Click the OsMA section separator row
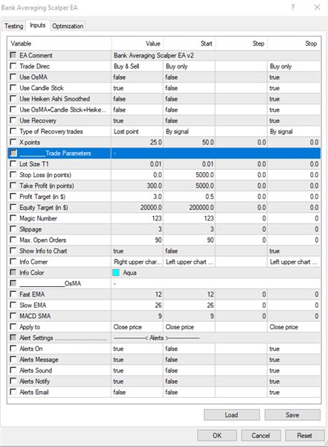 (x=164, y=284)
